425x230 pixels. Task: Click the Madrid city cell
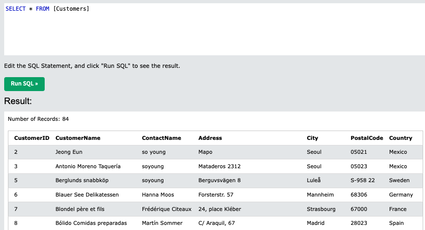(316, 223)
